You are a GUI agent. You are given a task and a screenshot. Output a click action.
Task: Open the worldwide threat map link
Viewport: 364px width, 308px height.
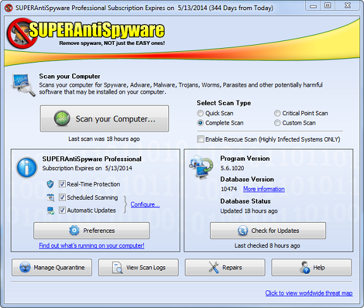pos(309,293)
